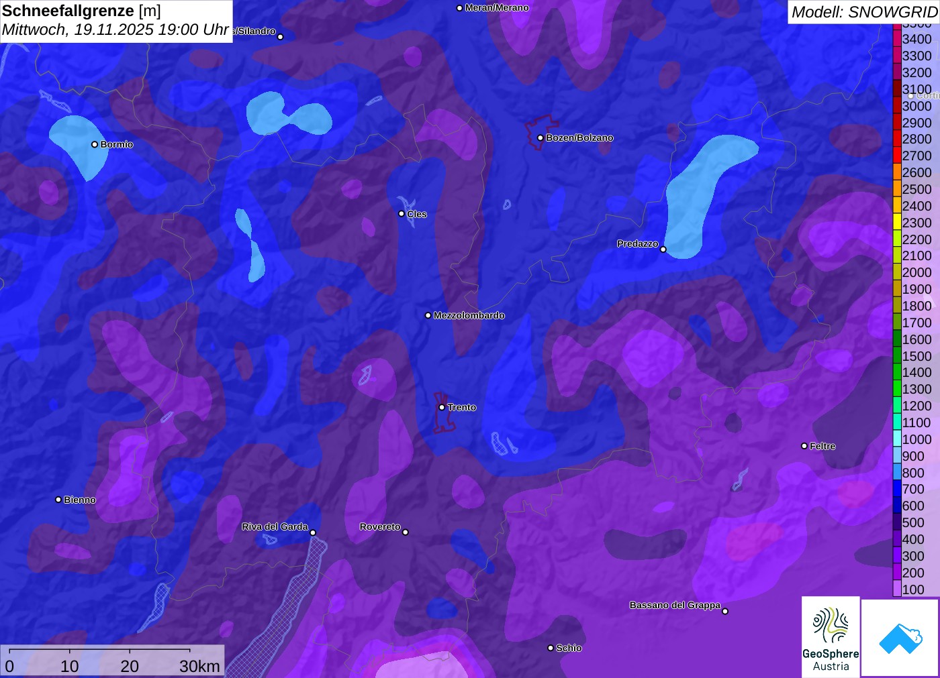
Task: Pick the 400 legend color swatch
Action: click(897, 539)
